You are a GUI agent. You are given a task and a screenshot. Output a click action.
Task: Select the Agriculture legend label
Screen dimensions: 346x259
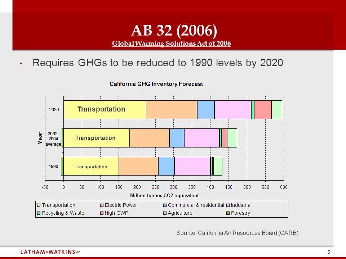click(x=180, y=213)
